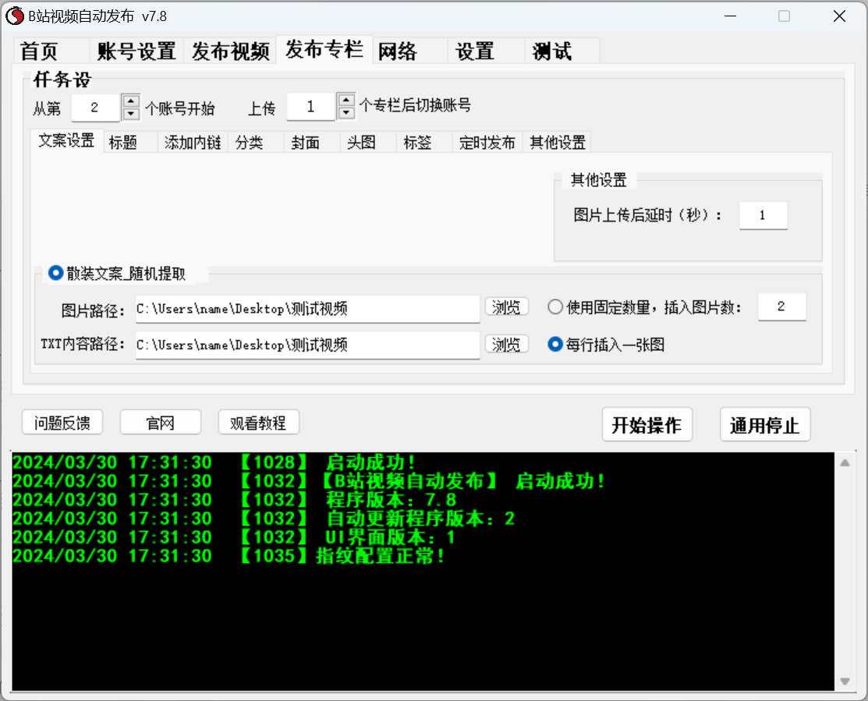Browse for the TXT内容路径 folder

coord(506,344)
